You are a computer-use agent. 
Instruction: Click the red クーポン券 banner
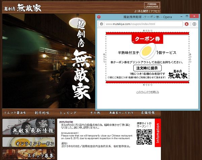[x=147, y=39]
